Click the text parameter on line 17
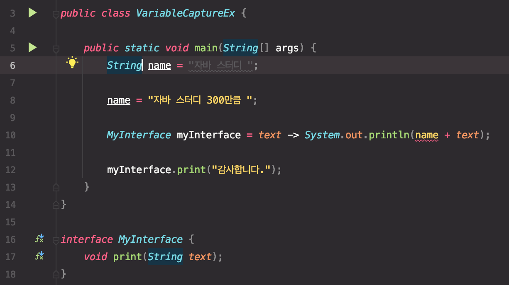The image size is (509, 285). (200, 257)
